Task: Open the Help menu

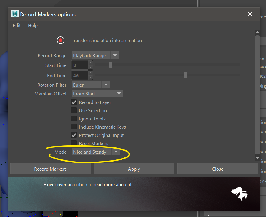Action: tap(33, 26)
